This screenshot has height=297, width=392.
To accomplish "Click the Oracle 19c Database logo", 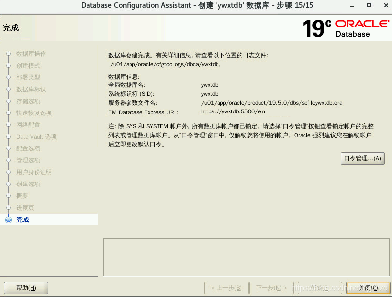I will (346, 28).
